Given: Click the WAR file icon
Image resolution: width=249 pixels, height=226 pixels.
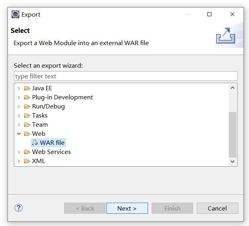Looking at the screenshot, I should (x=35, y=143).
